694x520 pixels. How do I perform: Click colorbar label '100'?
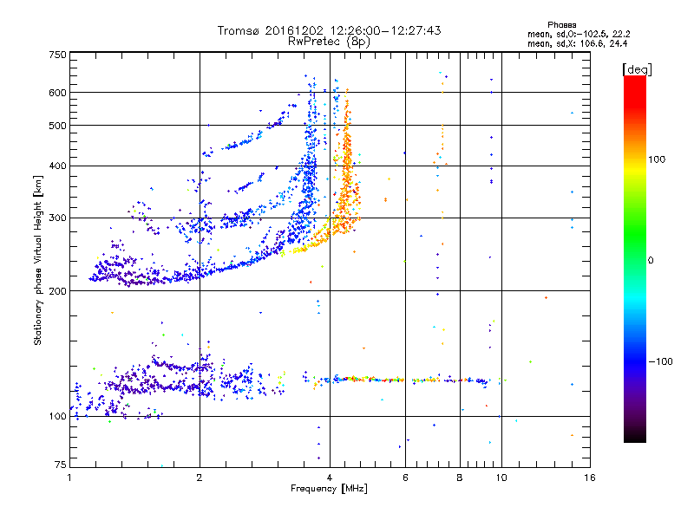click(657, 159)
